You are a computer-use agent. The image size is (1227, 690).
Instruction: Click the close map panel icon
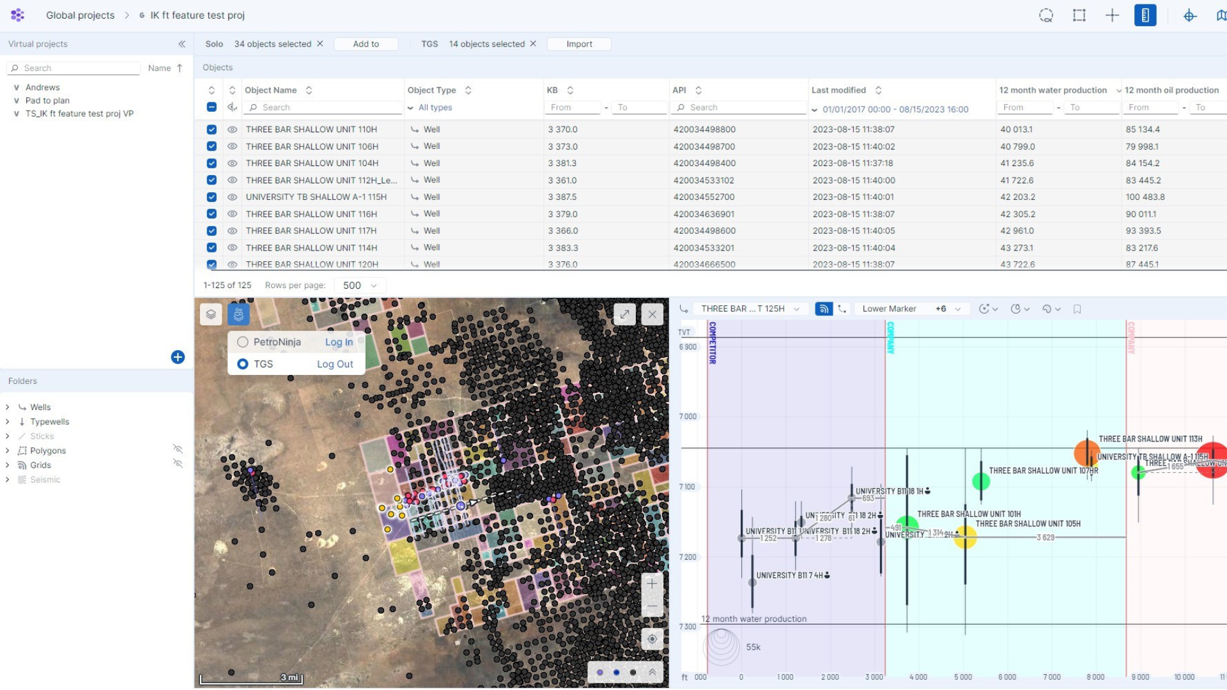pos(652,314)
